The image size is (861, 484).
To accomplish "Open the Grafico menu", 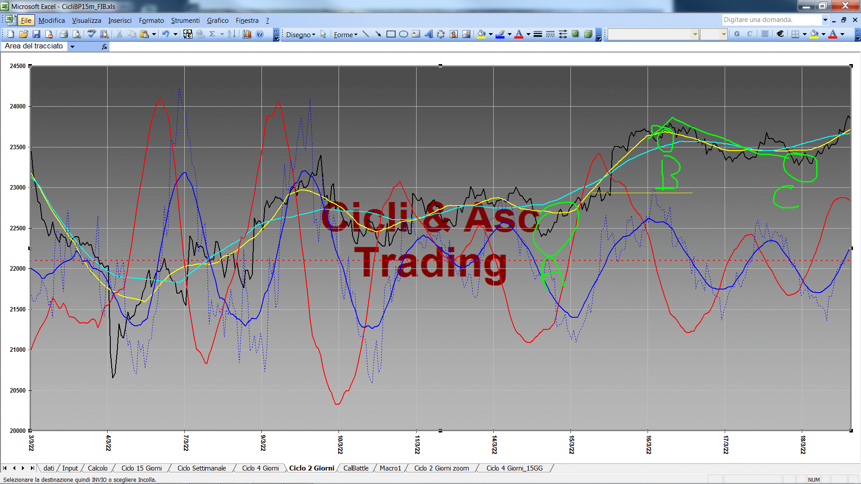I will [217, 21].
